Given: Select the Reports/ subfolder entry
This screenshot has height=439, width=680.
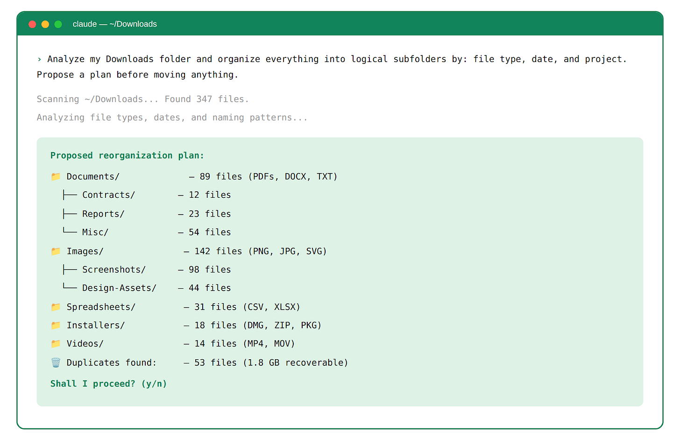Looking at the screenshot, I should pyautogui.click(x=103, y=214).
